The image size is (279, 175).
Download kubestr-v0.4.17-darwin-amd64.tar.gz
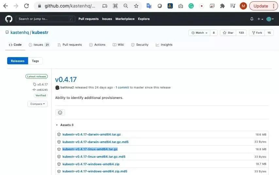click(x=91, y=135)
